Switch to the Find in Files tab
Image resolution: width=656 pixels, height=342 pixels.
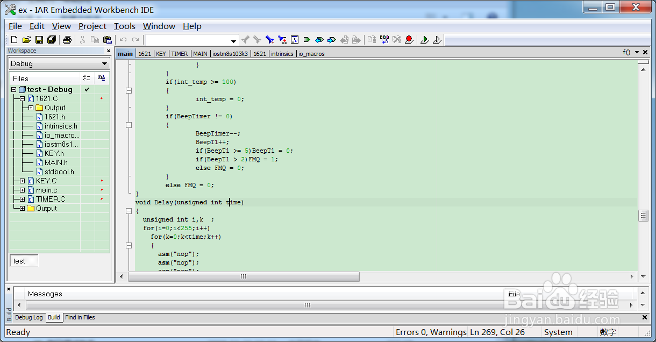coord(80,317)
